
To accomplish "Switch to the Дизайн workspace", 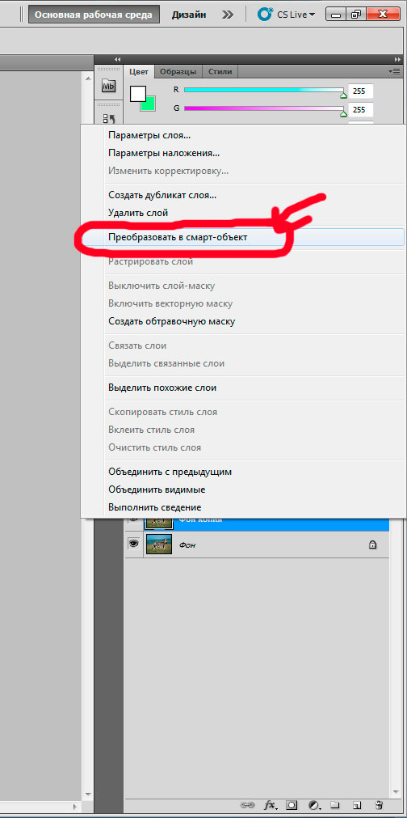I will pyautogui.click(x=188, y=15).
